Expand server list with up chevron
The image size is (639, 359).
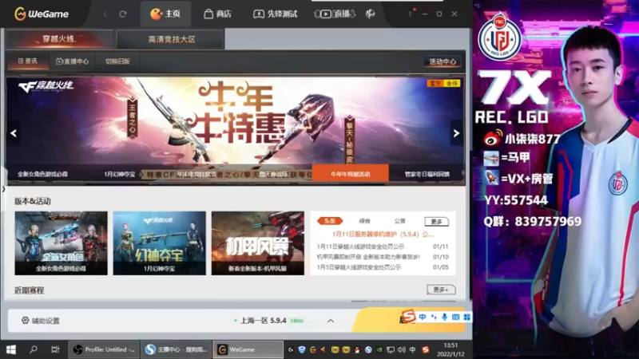click(331, 321)
